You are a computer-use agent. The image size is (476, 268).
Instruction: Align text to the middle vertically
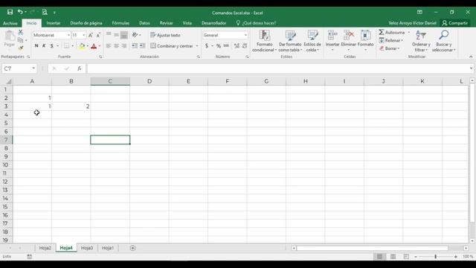(x=116, y=35)
